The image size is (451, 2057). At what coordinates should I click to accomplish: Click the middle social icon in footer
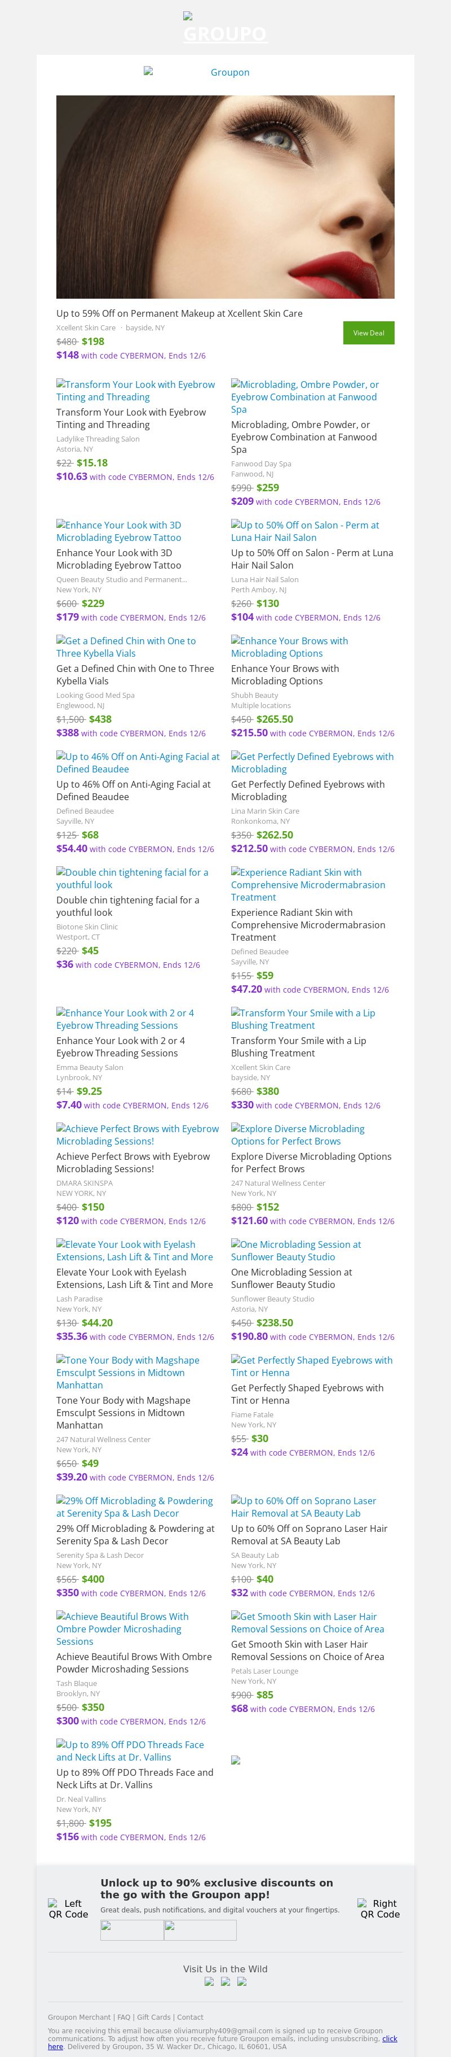click(x=225, y=1981)
